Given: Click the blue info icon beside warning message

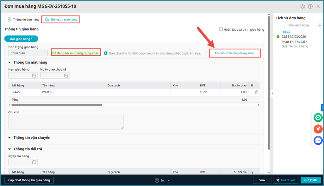Looking at the screenshot, I should click(106, 53).
